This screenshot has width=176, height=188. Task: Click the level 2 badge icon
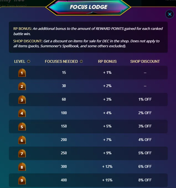point(22,86)
